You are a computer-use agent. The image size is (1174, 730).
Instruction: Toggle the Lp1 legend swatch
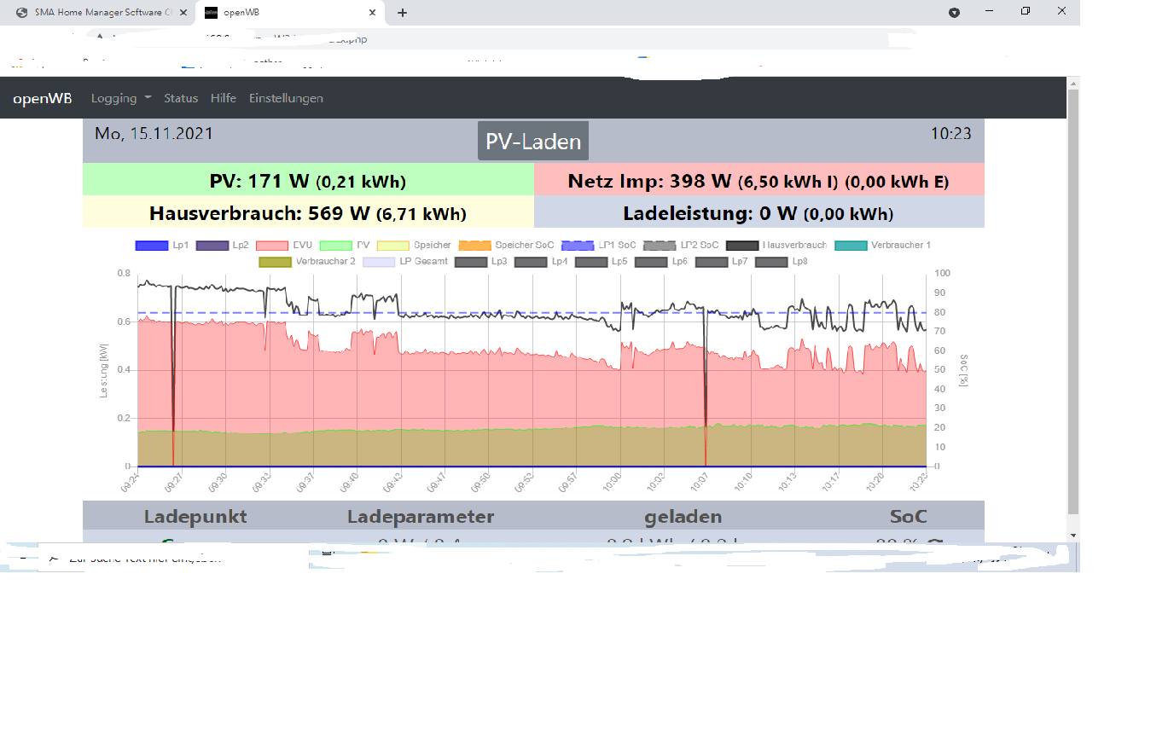[152, 246]
